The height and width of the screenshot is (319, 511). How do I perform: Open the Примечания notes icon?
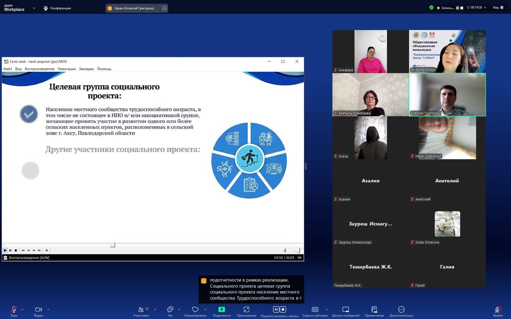[x=374, y=310]
